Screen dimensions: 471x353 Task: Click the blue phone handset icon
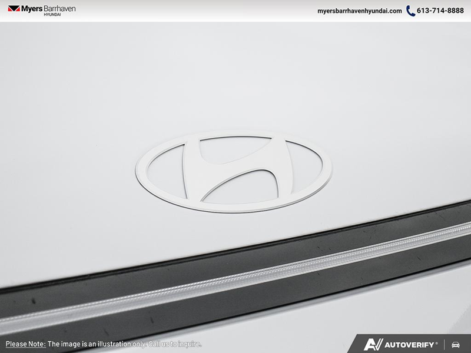[x=410, y=11]
